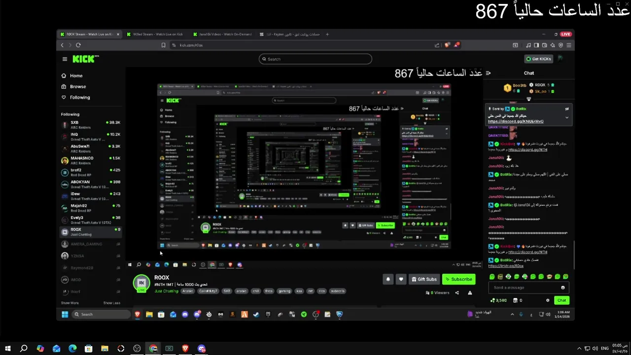Click ENG language indicator in system tray
This screenshot has height=355, width=631.
click(x=604, y=349)
